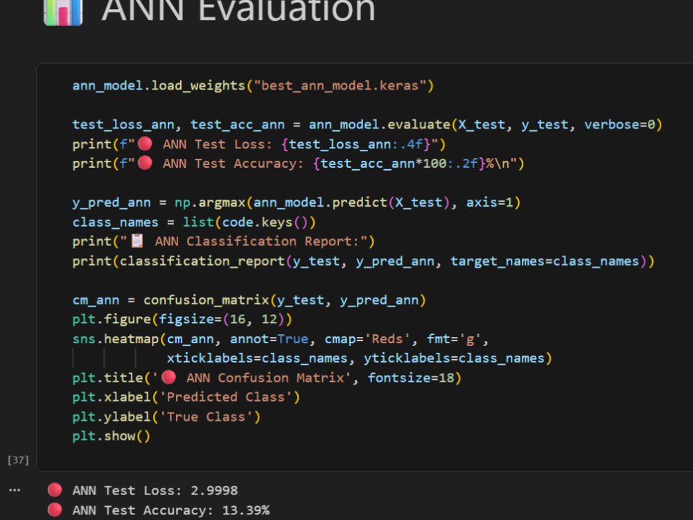Click the cm_ann confusion_matrix line

pos(249,300)
